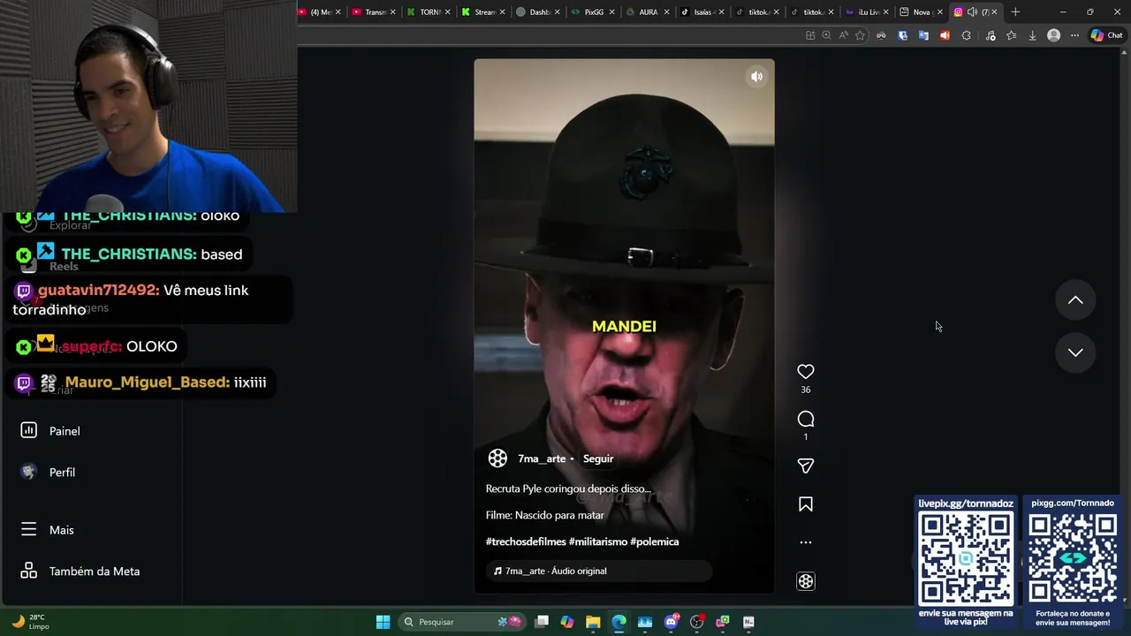Open OBS Studio from taskbar

pos(696,622)
